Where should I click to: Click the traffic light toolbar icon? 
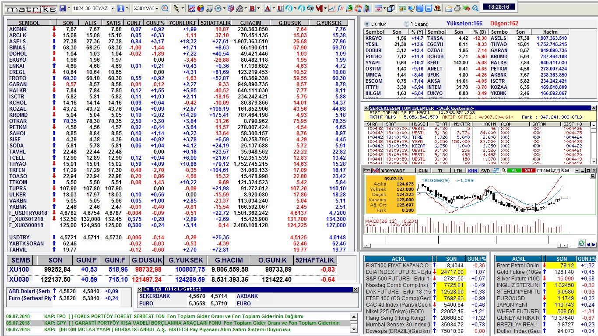[x=367, y=8]
